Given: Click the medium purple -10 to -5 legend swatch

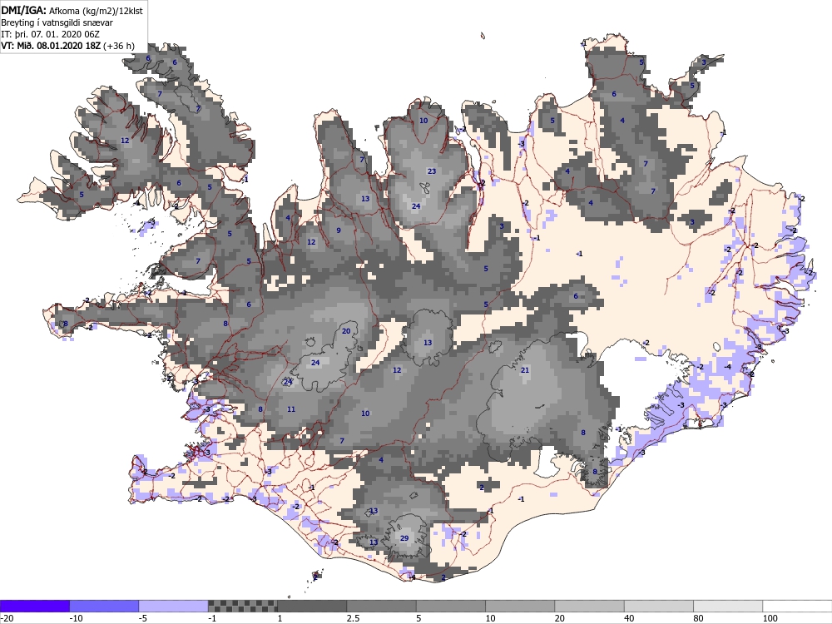Looking at the screenshot, I should pyautogui.click(x=104, y=606).
